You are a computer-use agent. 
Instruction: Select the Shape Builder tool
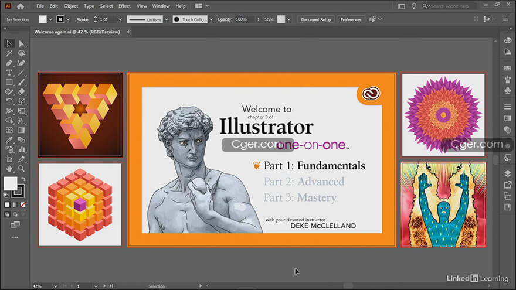9,121
